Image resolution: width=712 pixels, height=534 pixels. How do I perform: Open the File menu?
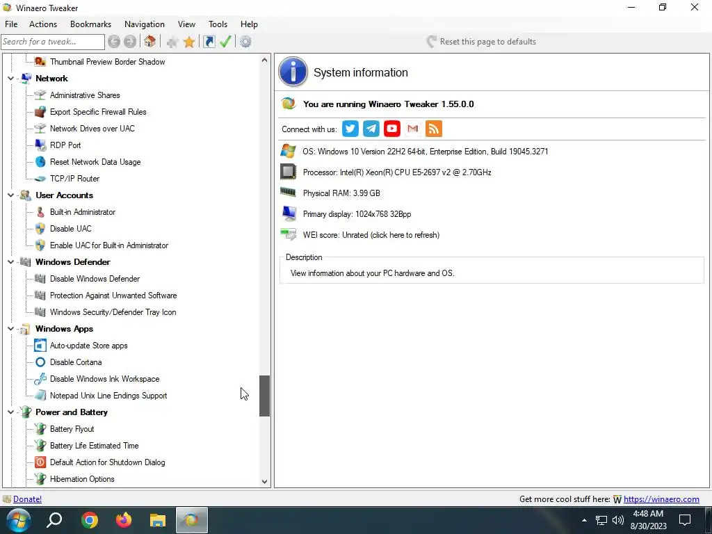(x=11, y=24)
